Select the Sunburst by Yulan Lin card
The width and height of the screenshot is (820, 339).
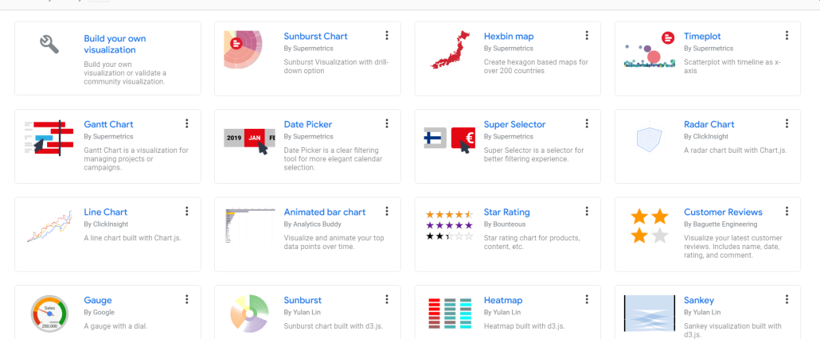[307, 312]
